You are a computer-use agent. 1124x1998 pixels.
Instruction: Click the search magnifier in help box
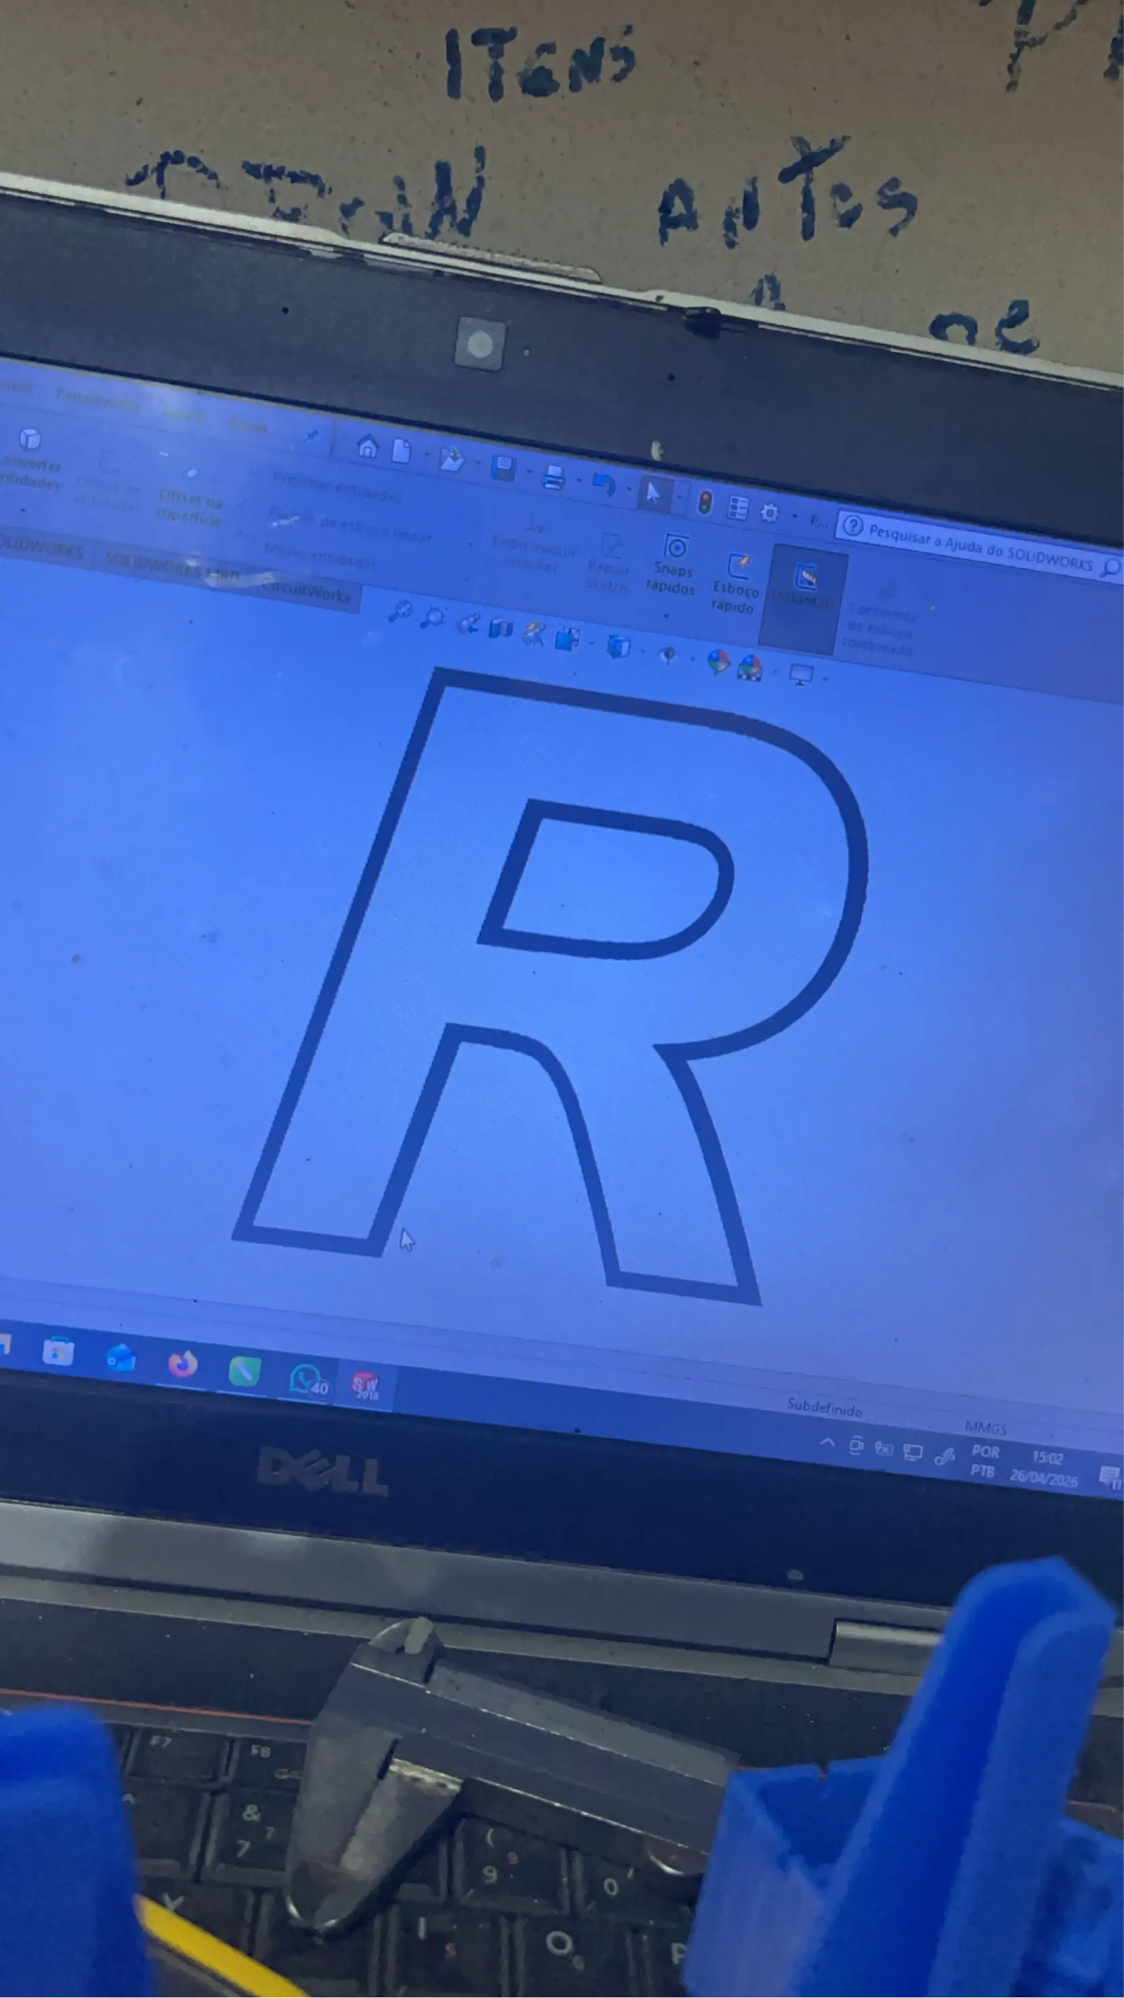(x=1110, y=568)
